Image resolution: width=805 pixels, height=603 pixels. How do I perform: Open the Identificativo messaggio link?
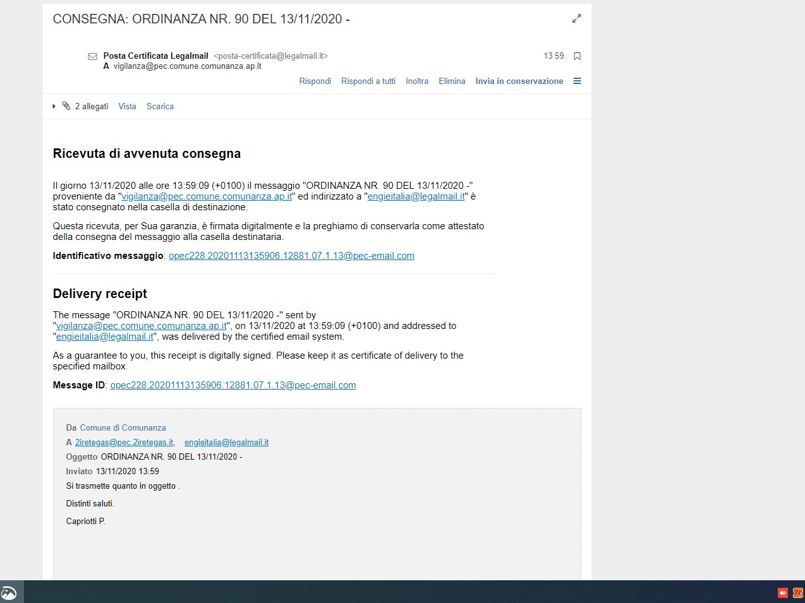tap(291, 256)
